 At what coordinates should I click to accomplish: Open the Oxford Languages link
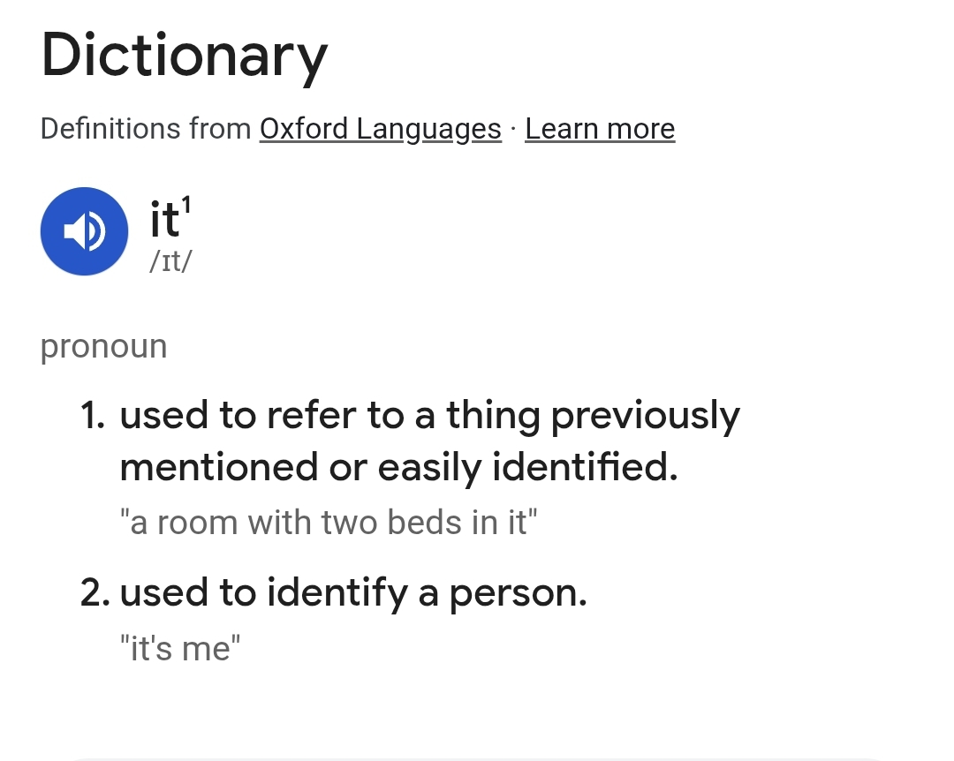click(380, 129)
